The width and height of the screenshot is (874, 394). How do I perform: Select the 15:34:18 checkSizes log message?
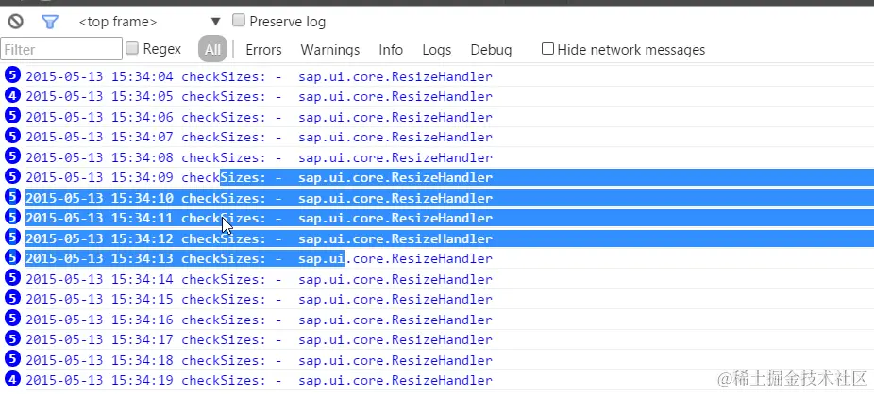click(x=260, y=361)
